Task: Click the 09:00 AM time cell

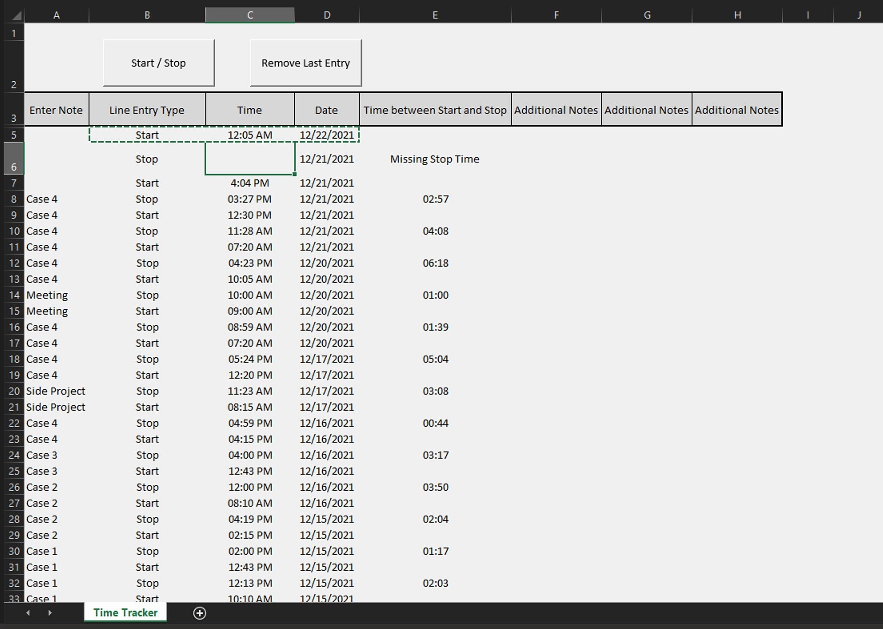Action: (x=250, y=311)
